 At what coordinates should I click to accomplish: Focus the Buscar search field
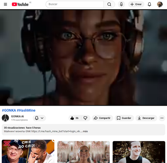coord(75,4)
